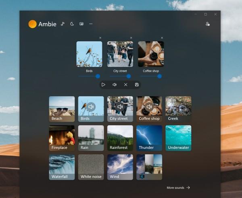Adjust the City street volume slider
The image size is (242, 198).
120,76
